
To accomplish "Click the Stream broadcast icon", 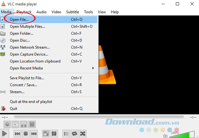I will point(3,92).
